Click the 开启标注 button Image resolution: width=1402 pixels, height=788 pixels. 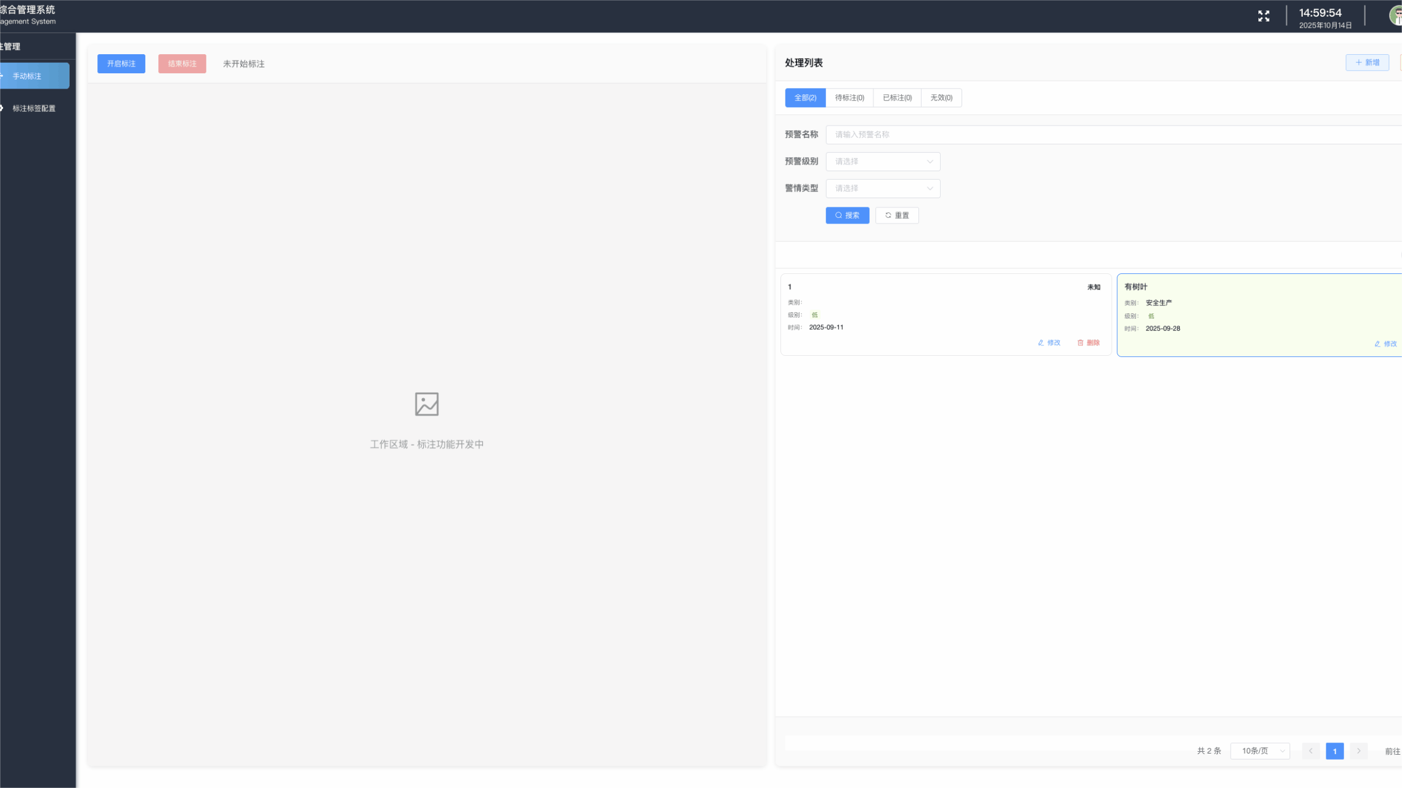tap(121, 64)
